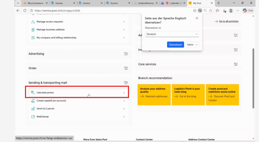259x142 pixels.
Task: Click the Create waybill icon
Action: pyautogui.click(x=33, y=101)
